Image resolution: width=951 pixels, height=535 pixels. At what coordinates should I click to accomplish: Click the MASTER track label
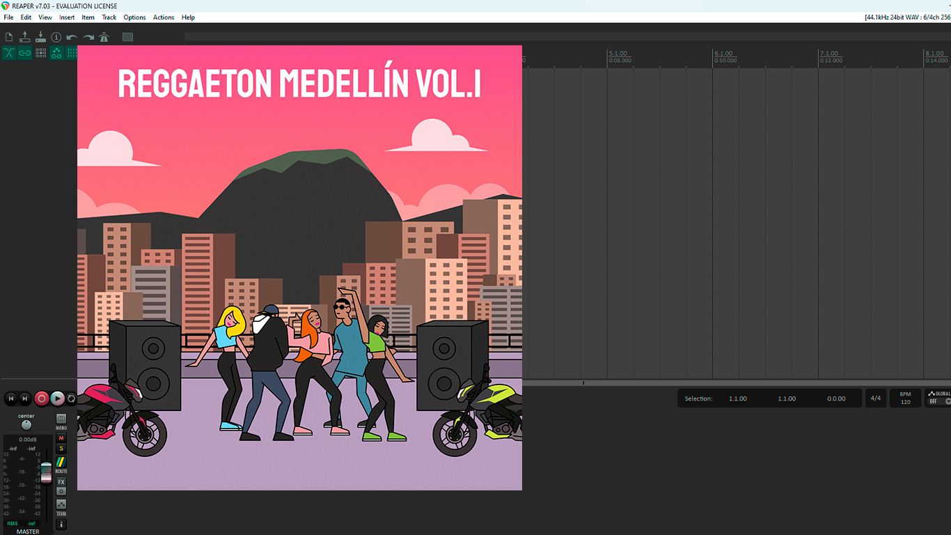point(28,532)
